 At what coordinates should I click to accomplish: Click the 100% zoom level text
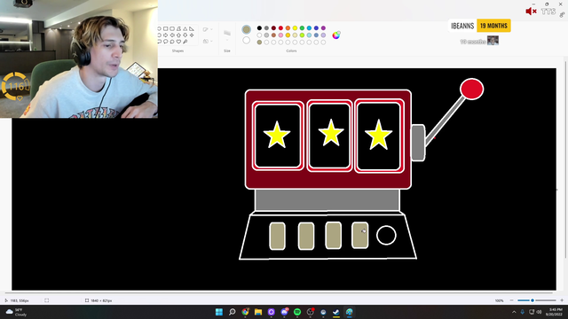coord(499,300)
